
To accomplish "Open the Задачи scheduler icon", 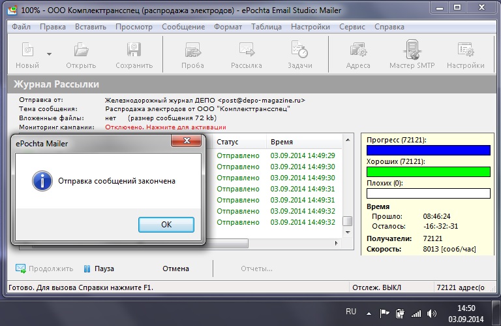I will [x=299, y=50].
